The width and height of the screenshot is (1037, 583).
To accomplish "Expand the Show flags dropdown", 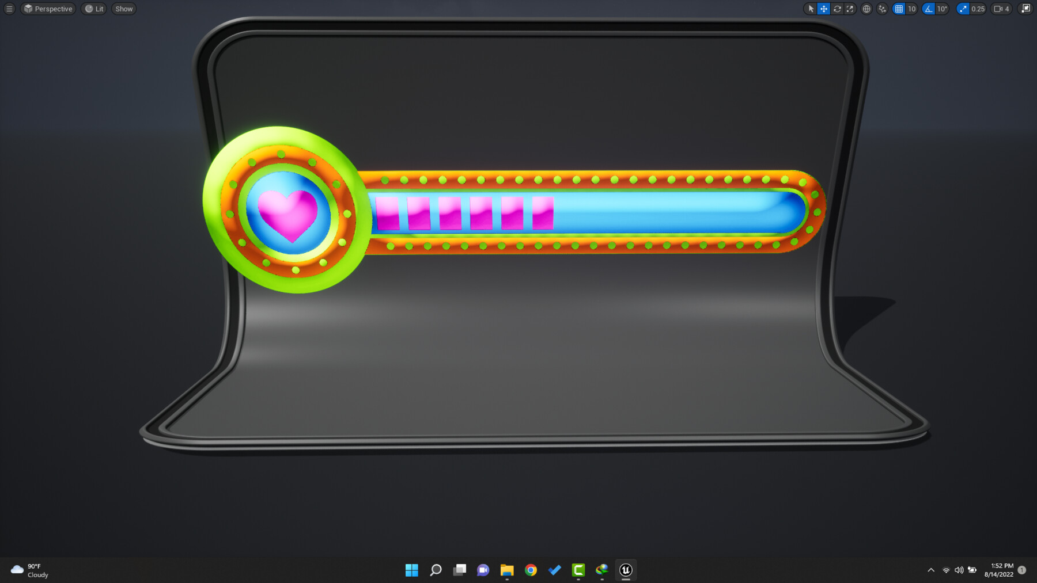I will click(123, 9).
